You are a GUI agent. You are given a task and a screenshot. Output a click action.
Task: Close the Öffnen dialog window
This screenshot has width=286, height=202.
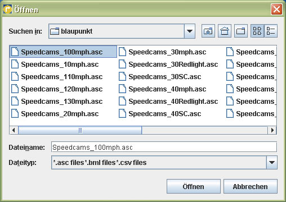(x=276, y=9)
